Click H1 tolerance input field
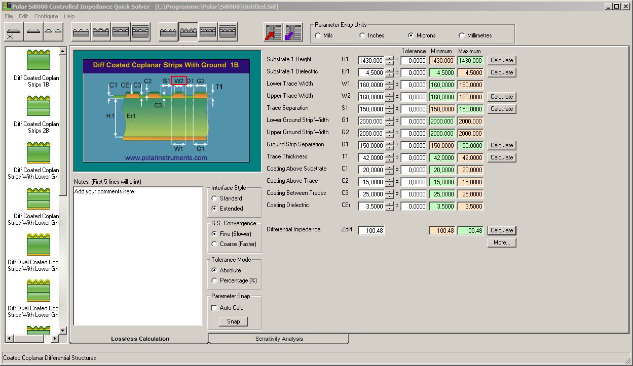 coord(414,60)
